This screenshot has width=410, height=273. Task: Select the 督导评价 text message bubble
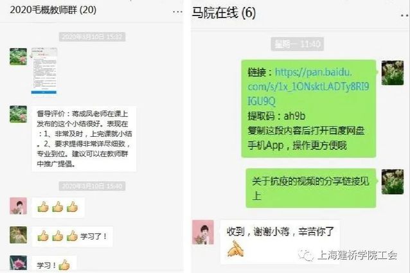pos(84,139)
